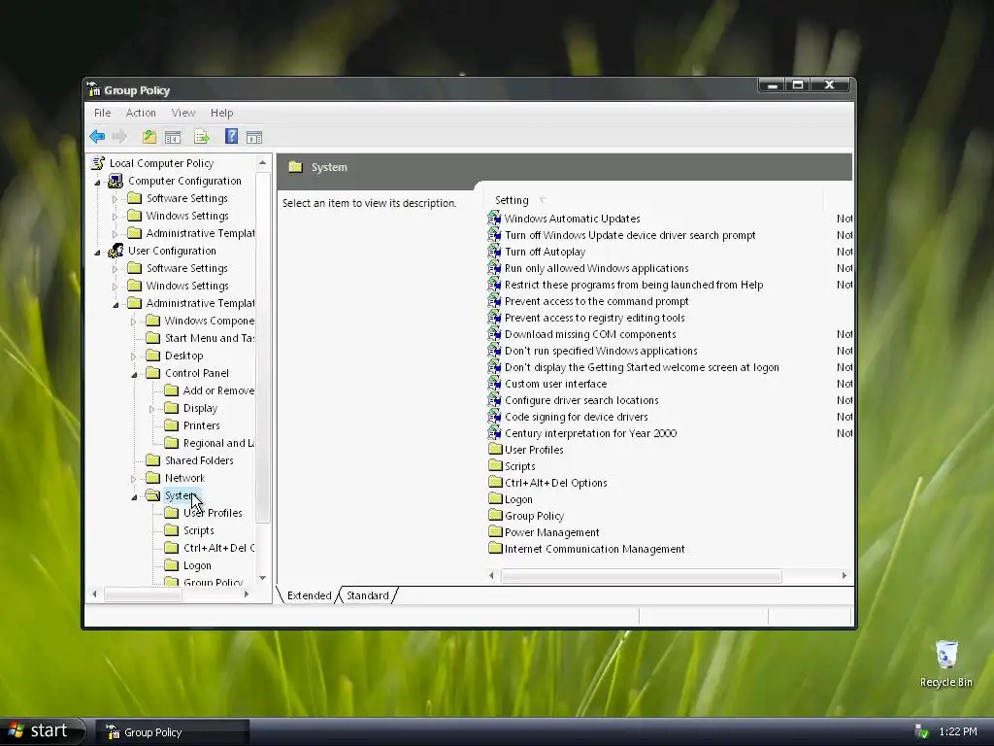Expand the Display tree node

151,409
